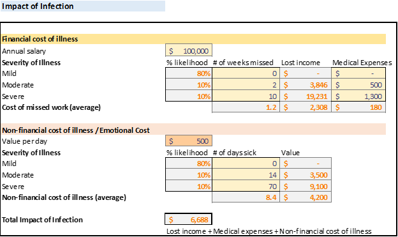The image size is (398, 237).
Task: Click the 'Annual salary' label
Action: pos(24,51)
